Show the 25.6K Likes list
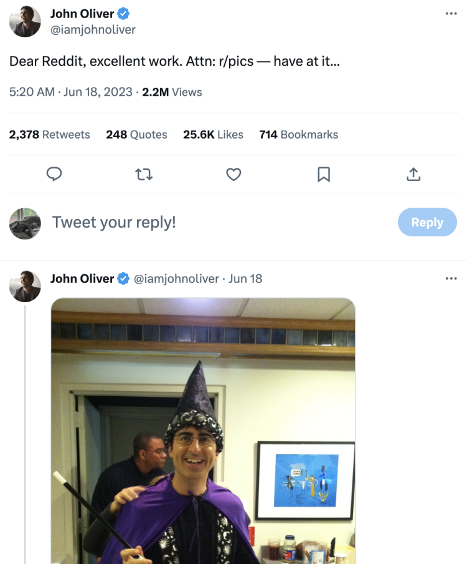 pos(213,134)
